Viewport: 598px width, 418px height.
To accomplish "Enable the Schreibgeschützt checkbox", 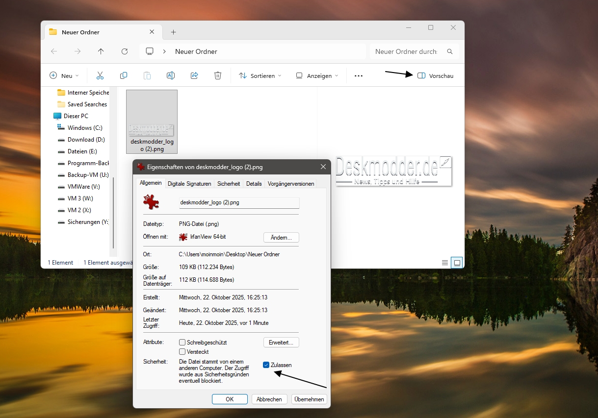I will tap(182, 343).
